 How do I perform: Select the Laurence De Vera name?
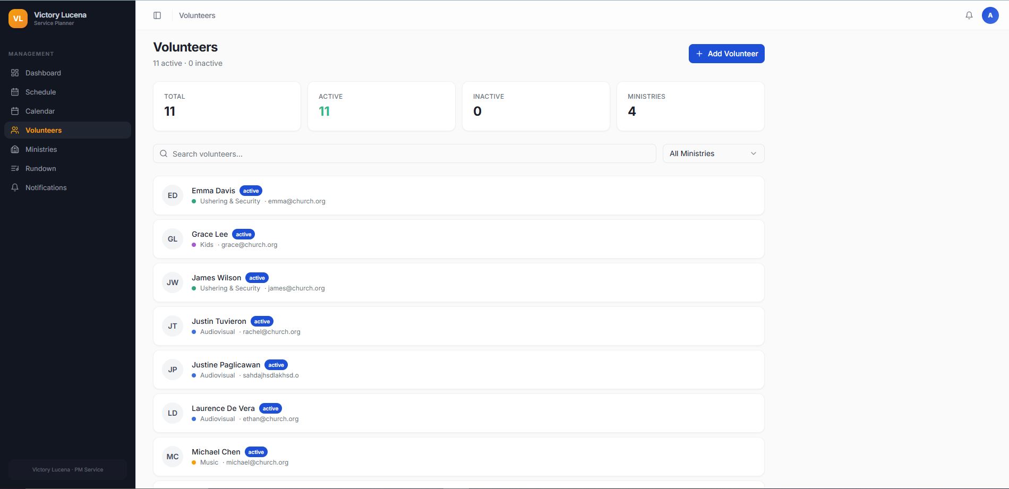pyautogui.click(x=223, y=408)
